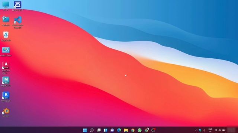
Task: Select the Network desktop icon
Action: 6,21
